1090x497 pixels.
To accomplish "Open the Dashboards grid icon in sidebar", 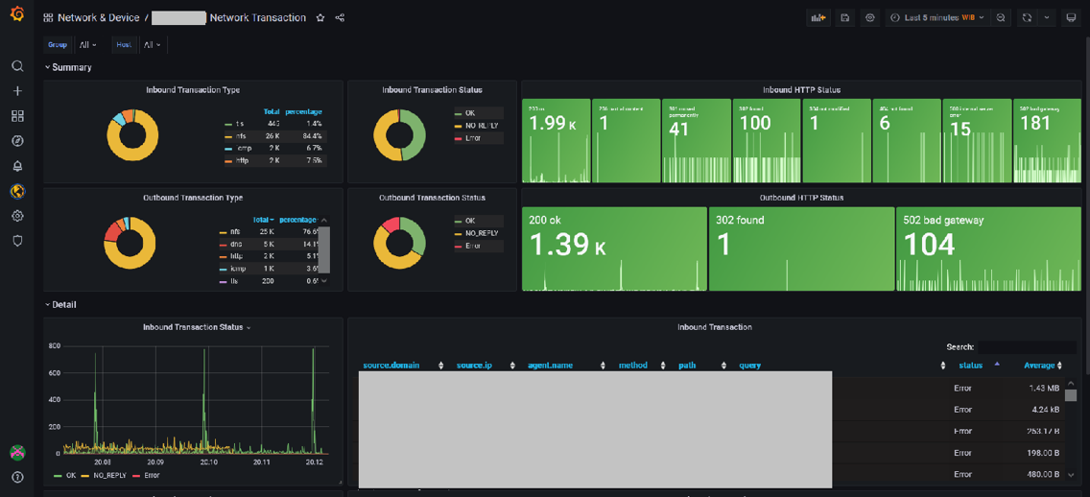I will (x=17, y=116).
